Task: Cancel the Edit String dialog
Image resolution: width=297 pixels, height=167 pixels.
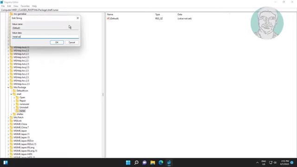Action: tap(72, 42)
